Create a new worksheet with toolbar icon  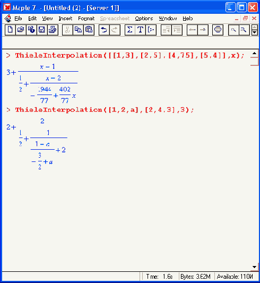pos(10,30)
